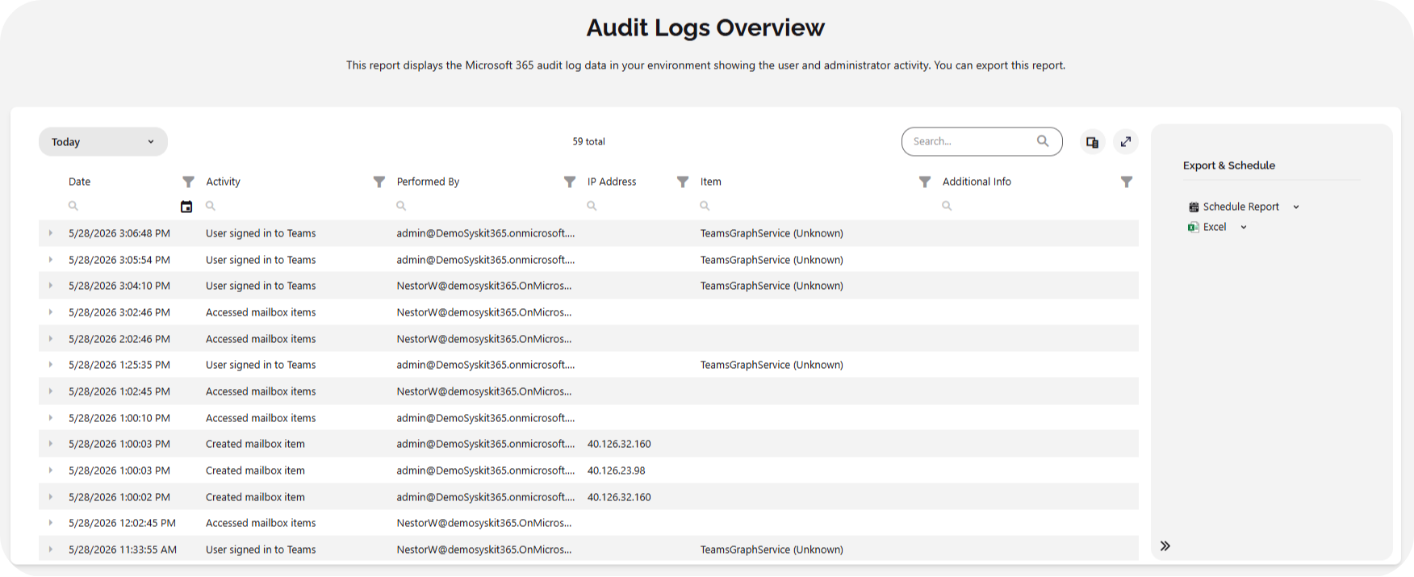Click the IP Address column search magnifier
This screenshot has width=1414, height=577.
click(592, 206)
